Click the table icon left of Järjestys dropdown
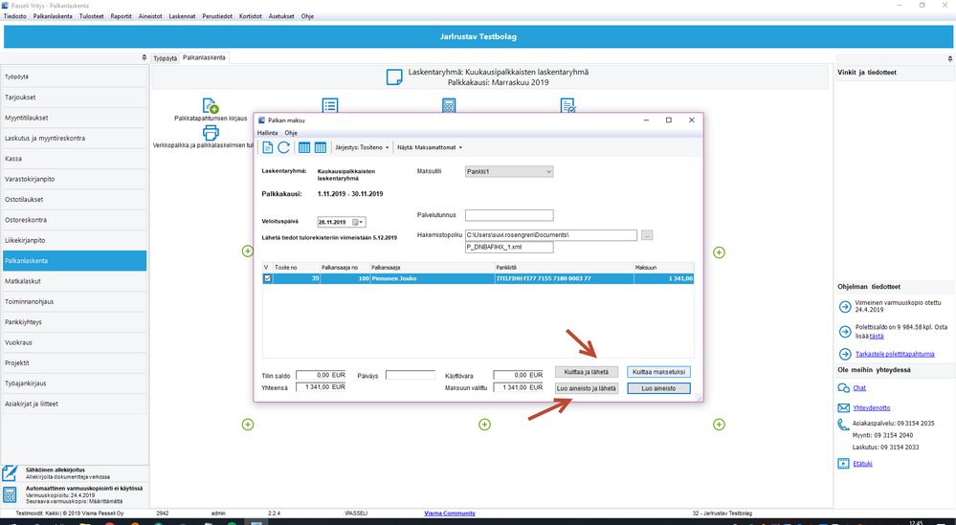 pyautogui.click(x=320, y=147)
